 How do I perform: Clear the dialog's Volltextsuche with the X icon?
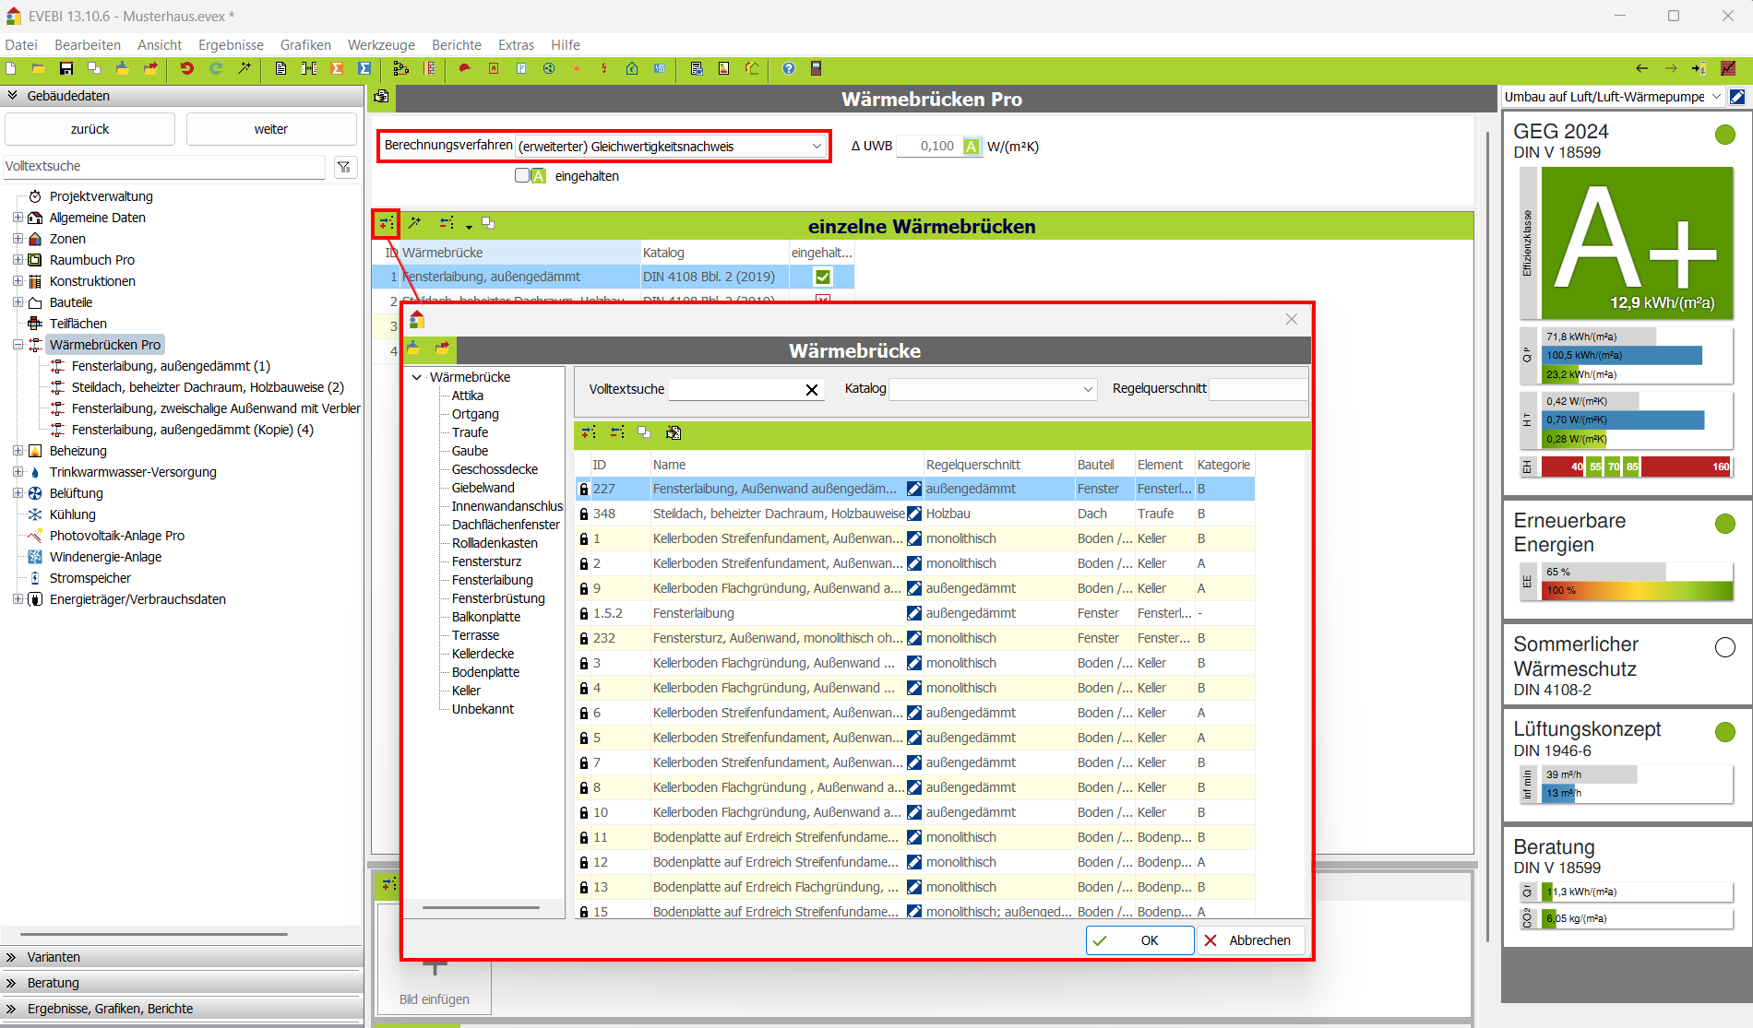(811, 390)
